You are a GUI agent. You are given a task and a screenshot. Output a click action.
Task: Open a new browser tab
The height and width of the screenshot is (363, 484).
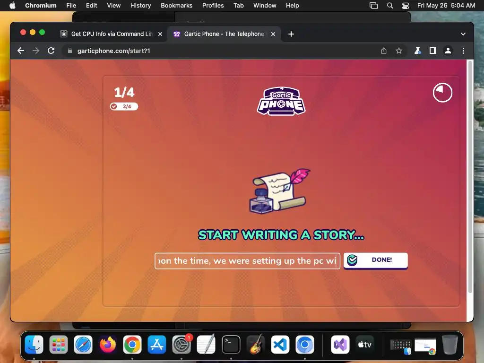[291, 34]
